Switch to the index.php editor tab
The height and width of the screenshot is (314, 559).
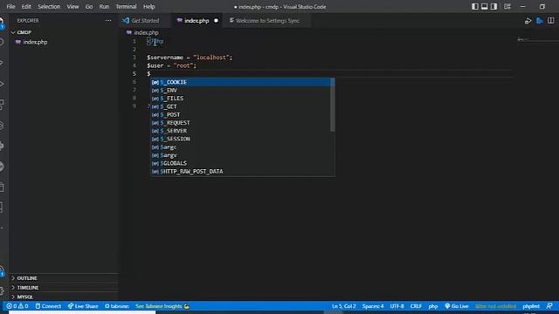pyautogui.click(x=197, y=21)
